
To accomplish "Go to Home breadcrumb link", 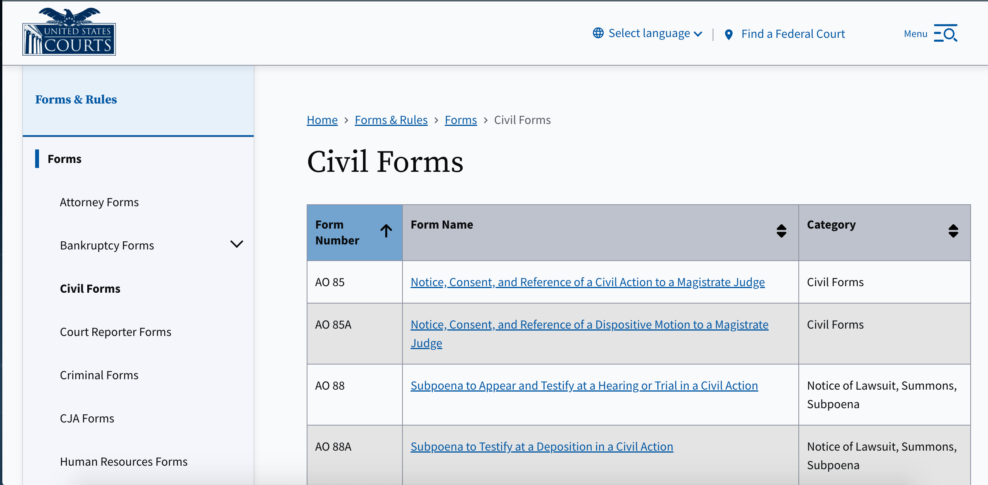I will (x=322, y=120).
